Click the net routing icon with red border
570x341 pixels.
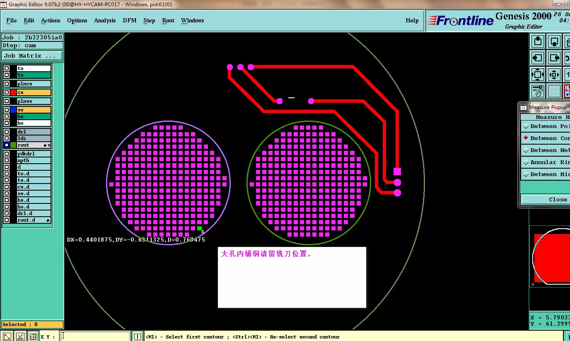(567, 91)
